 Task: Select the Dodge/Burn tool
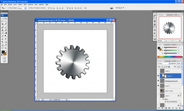coord(6,36)
